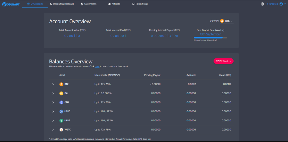The height and width of the screenshot is (142, 288).
Task: Switch to the My Account tab
Action: [x=35, y=4]
